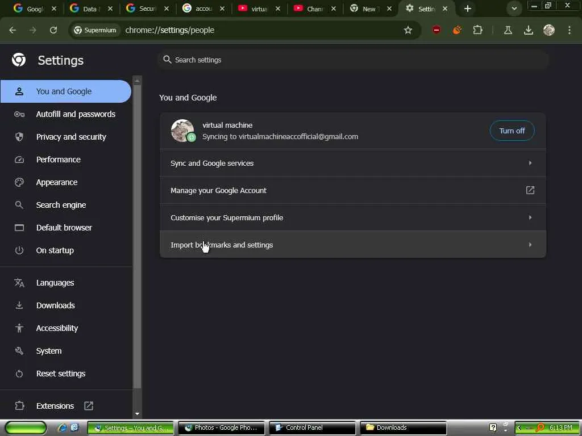
Task: Switch to the account tab
Action: [202, 9]
